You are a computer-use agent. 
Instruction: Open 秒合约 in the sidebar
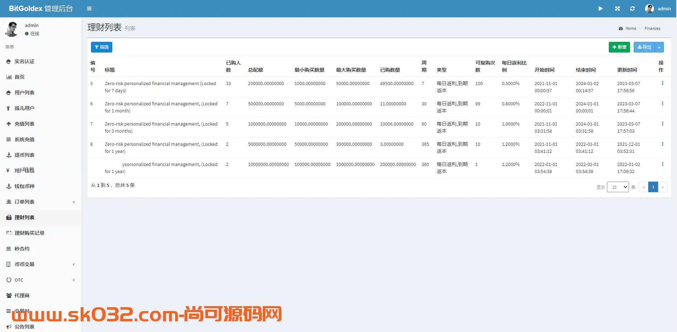click(41, 249)
